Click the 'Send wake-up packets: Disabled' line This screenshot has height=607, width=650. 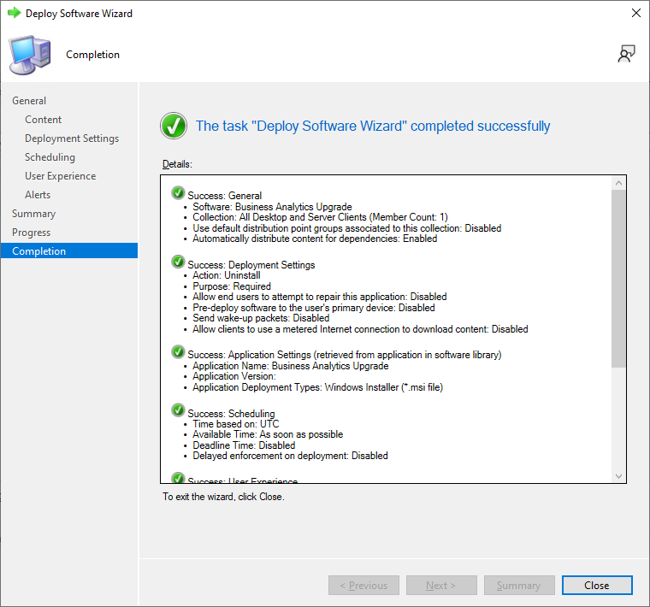point(261,318)
